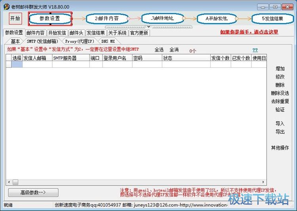
Task: Click the ?? help link
Action: pos(255,50)
